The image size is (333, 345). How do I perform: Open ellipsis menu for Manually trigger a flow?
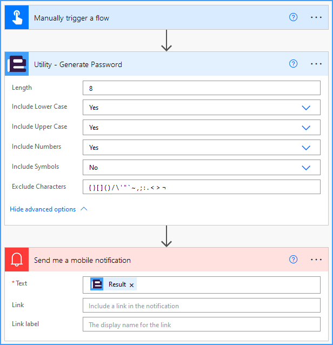[316, 17]
